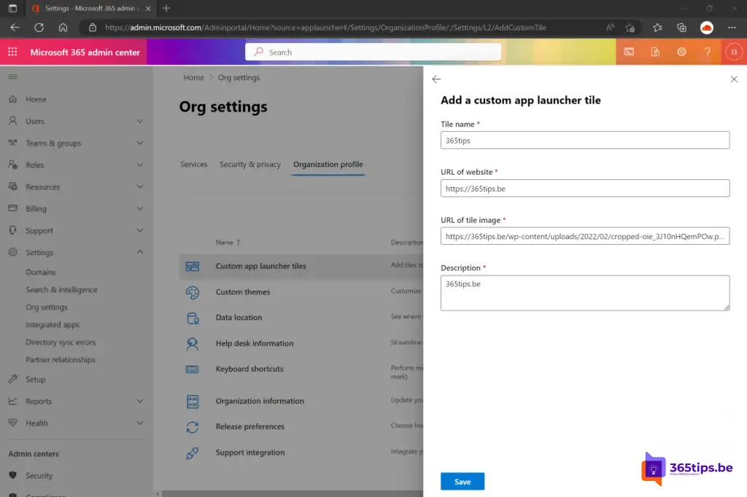Open Directory sync errors
This screenshot has width=747, height=497.
[x=61, y=343]
